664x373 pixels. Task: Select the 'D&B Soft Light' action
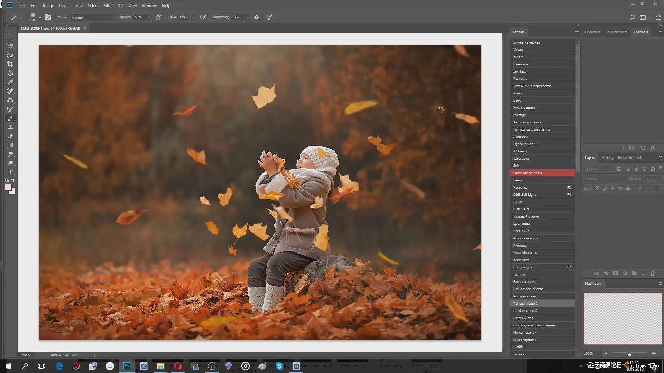point(524,195)
